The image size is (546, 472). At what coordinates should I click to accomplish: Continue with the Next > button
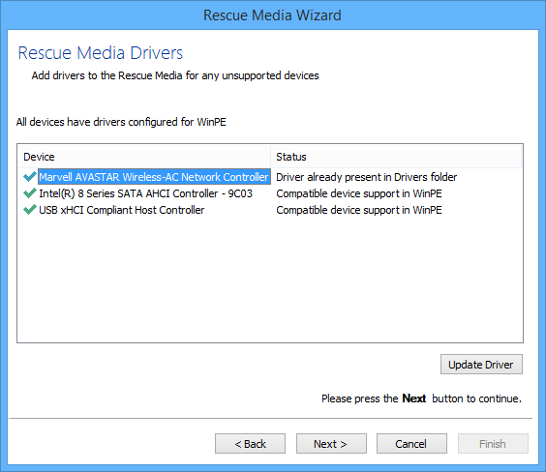pos(331,444)
